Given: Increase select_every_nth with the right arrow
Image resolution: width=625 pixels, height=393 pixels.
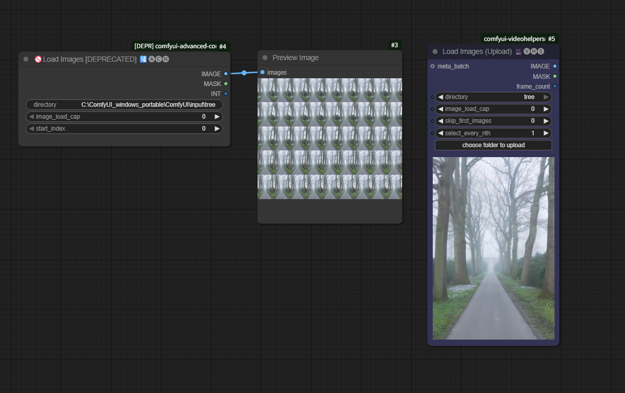Looking at the screenshot, I should tap(546, 133).
